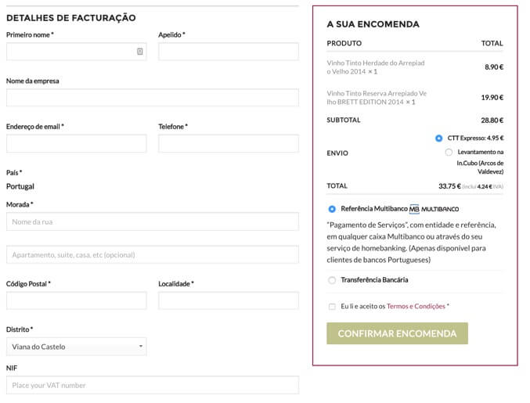Select Transferência Bancária payment option
The height and width of the screenshot is (403, 530).
click(x=332, y=279)
